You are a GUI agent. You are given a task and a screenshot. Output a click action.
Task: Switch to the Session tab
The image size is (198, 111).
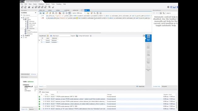coord(32,109)
